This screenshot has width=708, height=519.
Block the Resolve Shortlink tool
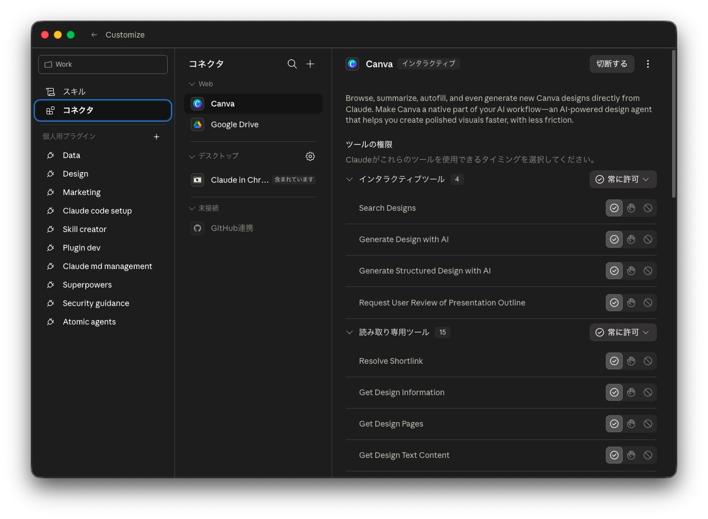648,361
